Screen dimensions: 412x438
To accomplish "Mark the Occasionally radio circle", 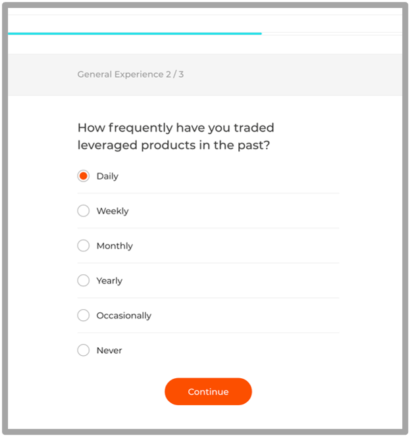I will coord(84,316).
